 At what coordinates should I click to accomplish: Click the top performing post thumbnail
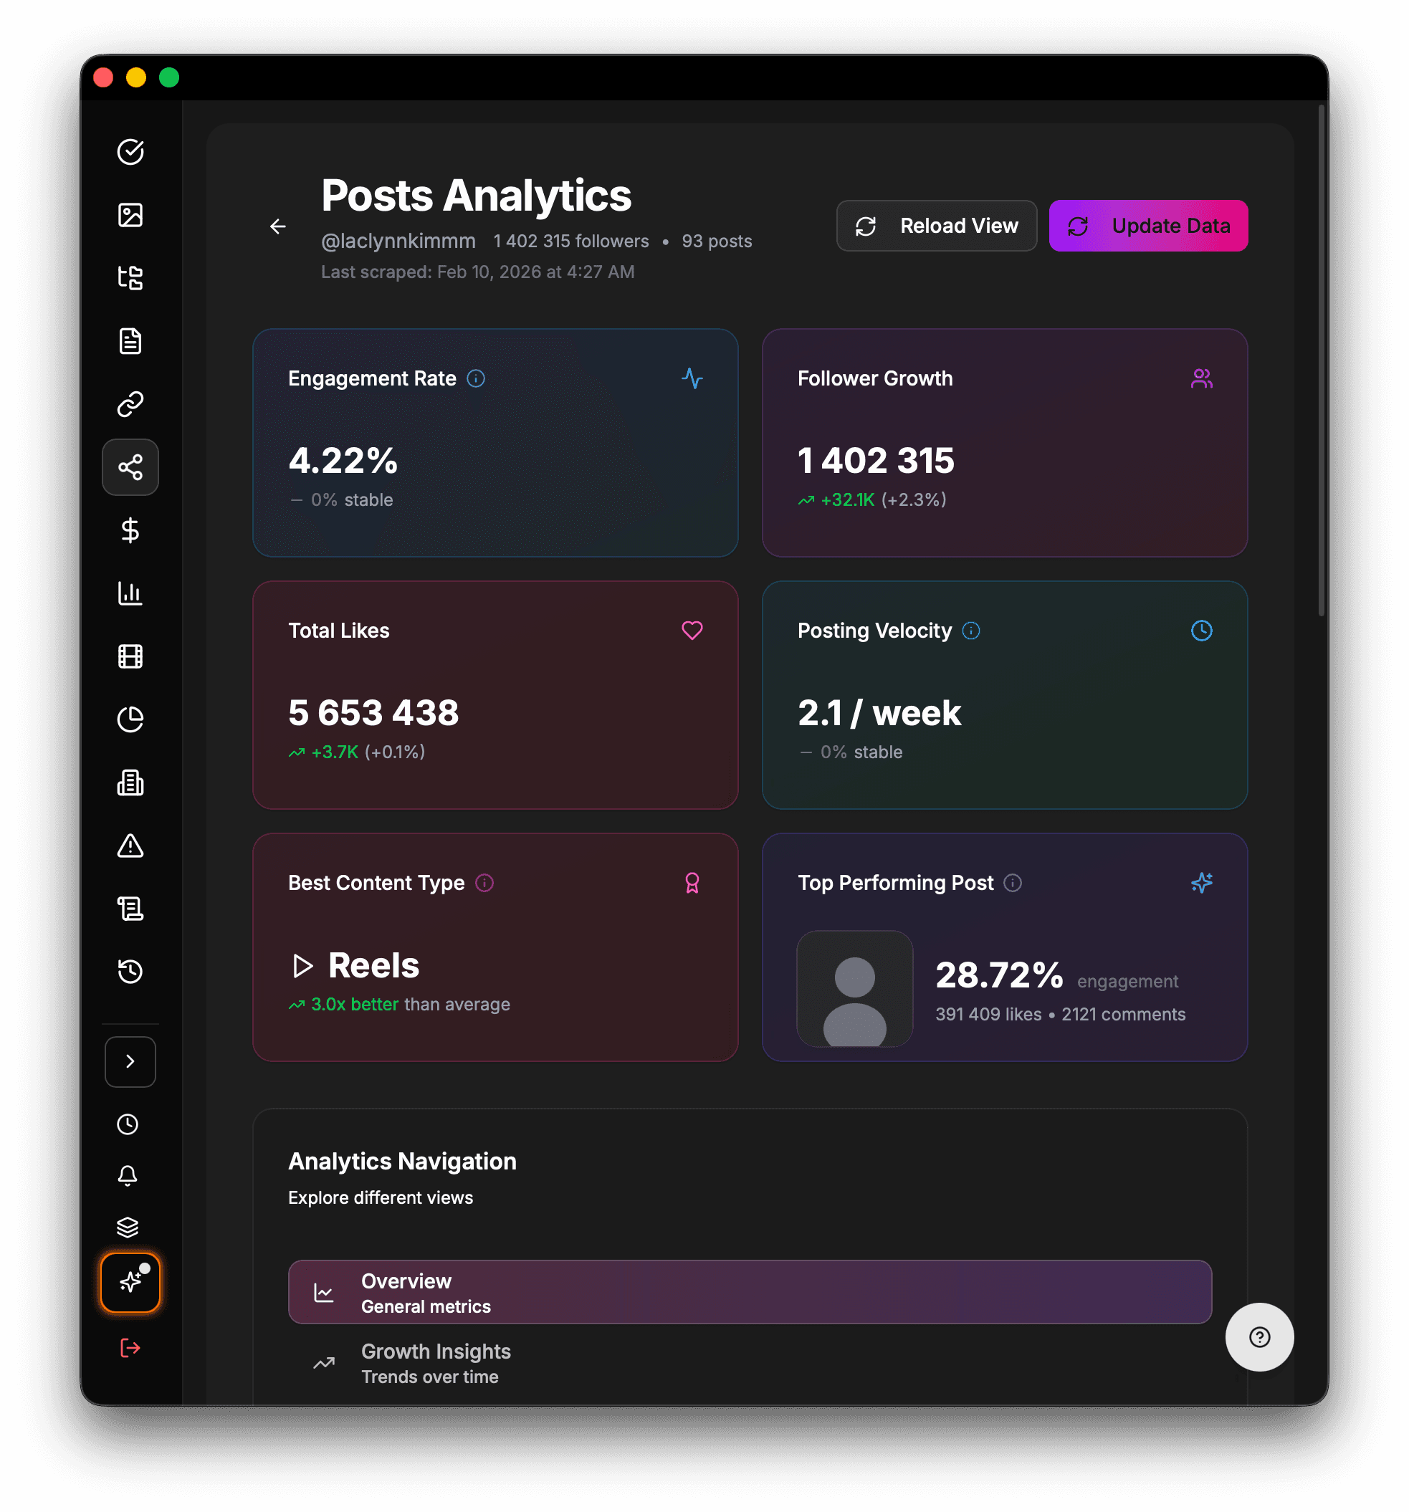[x=854, y=989]
